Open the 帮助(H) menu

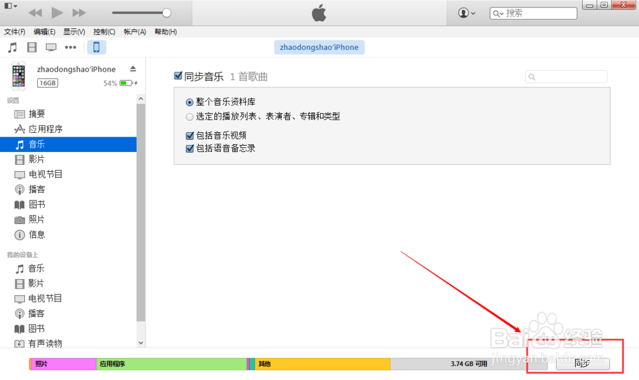(166, 32)
